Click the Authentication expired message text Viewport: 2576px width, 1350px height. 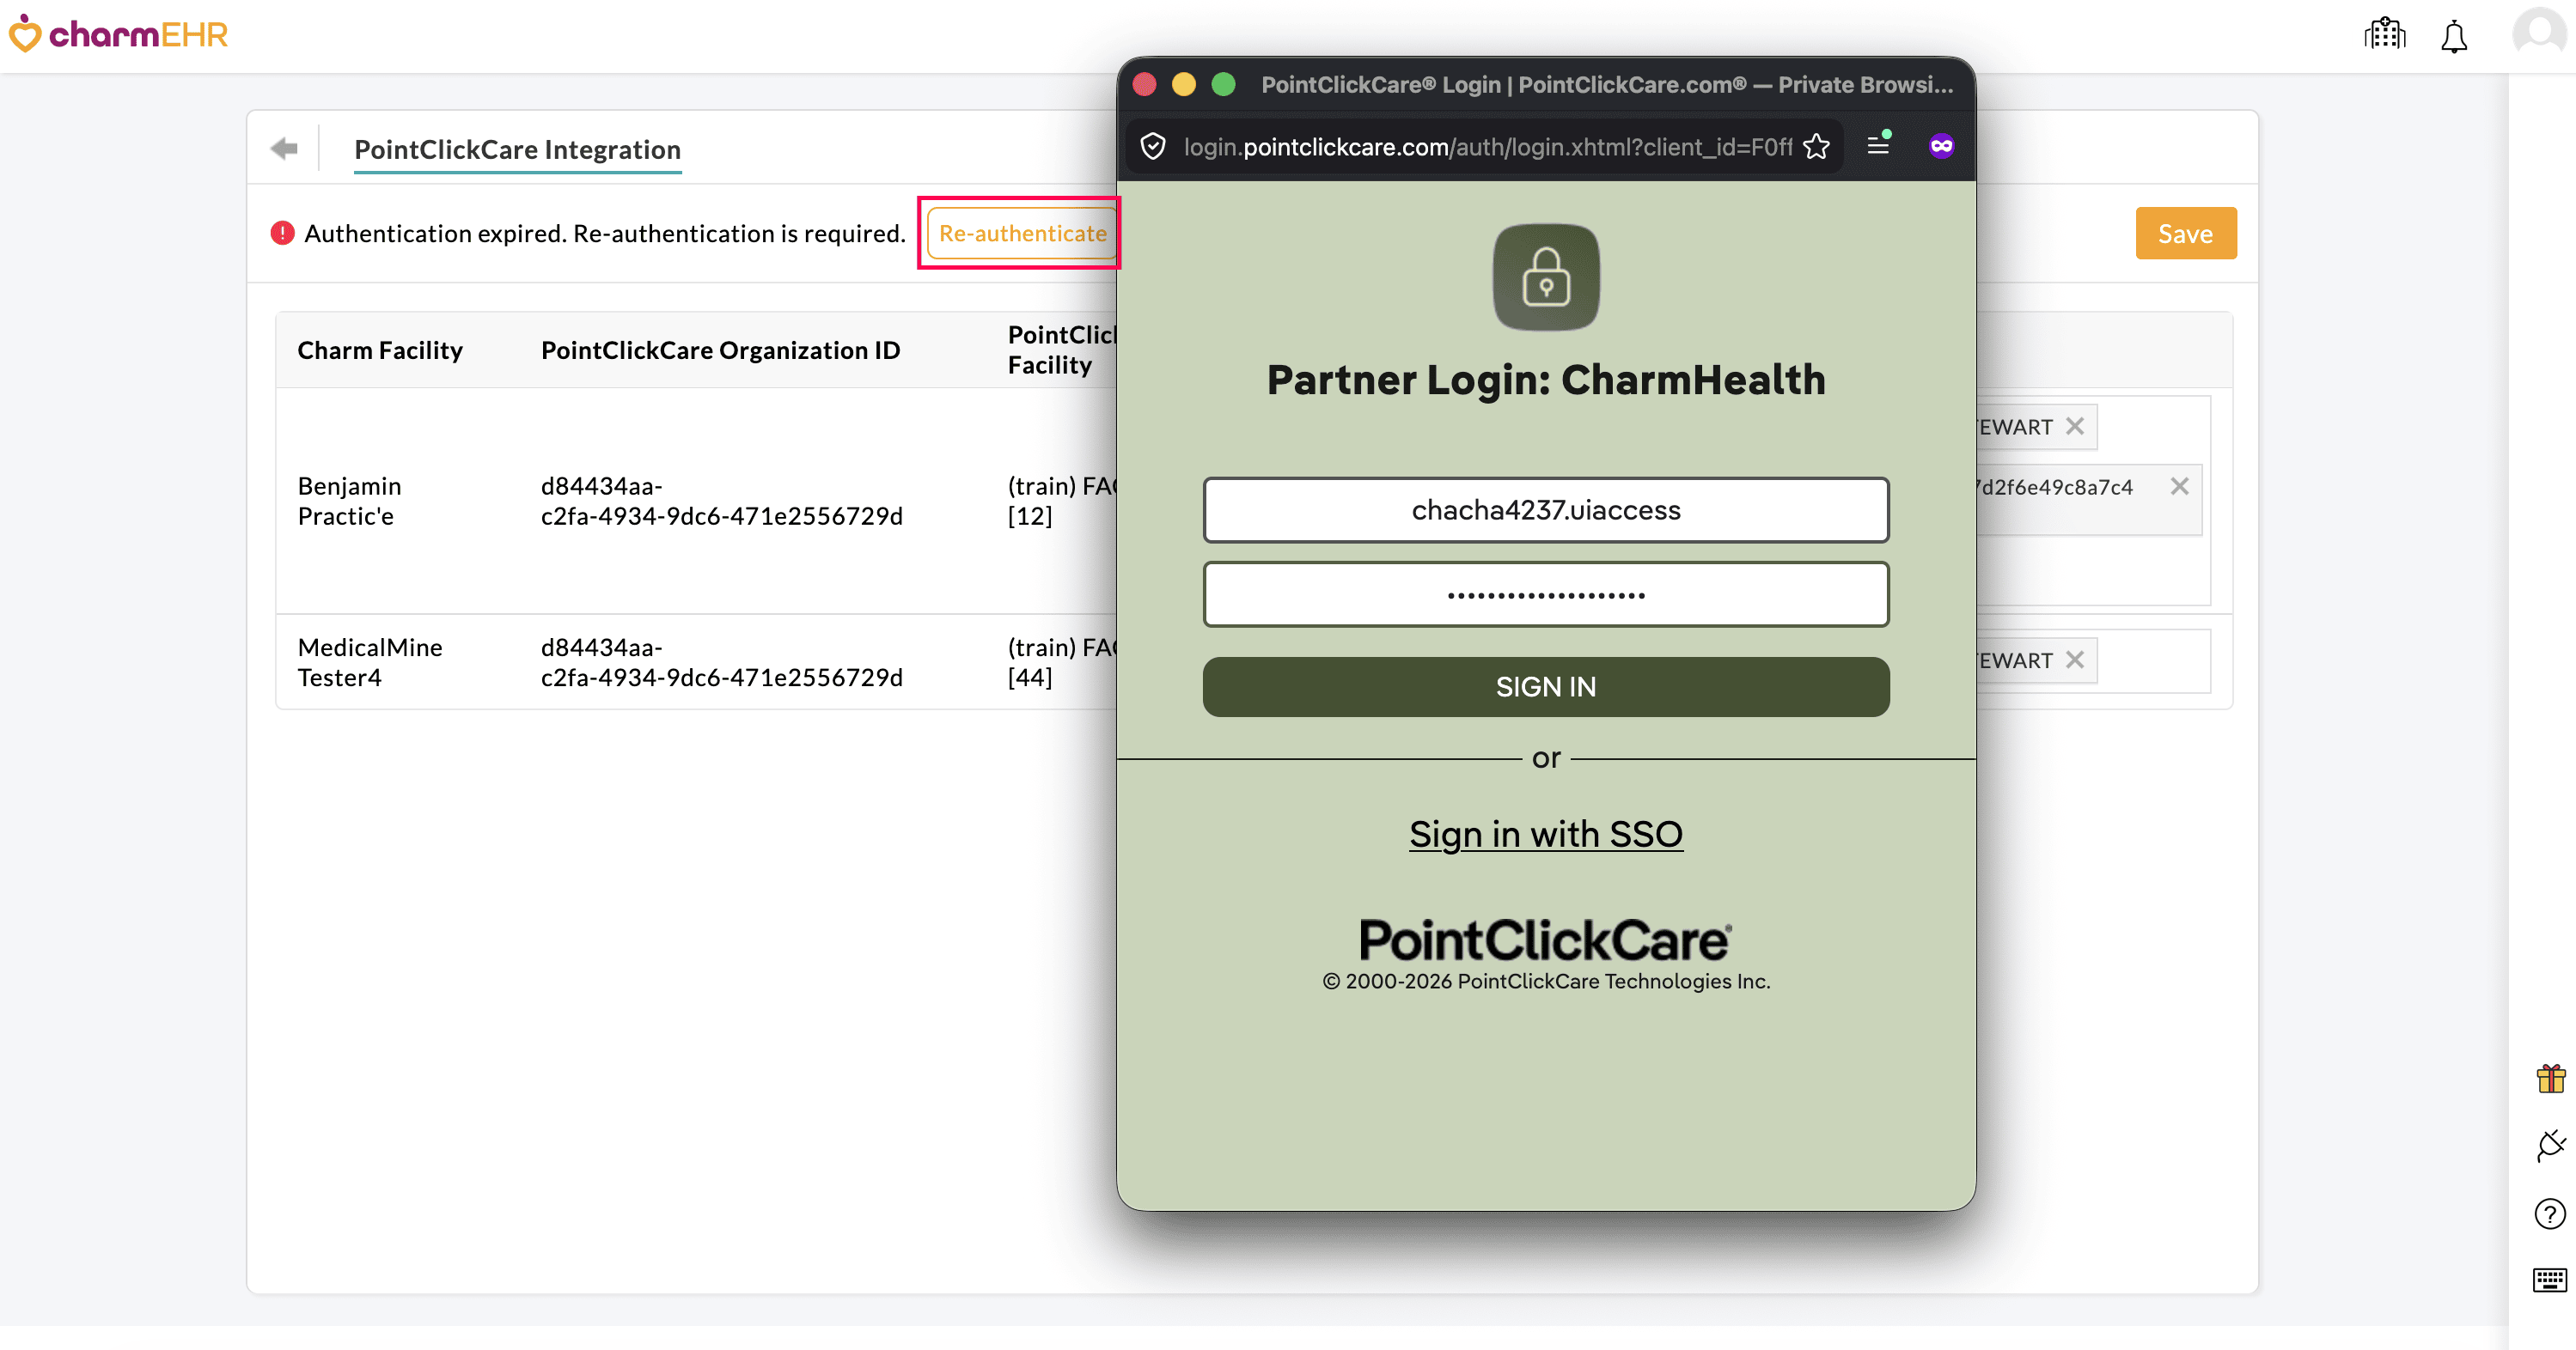click(x=605, y=233)
